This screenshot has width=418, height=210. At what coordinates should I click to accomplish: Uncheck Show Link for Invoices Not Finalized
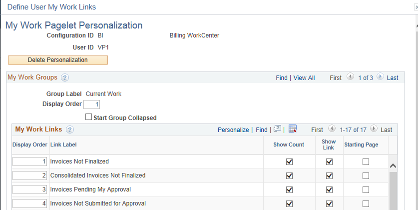pos(329,161)
